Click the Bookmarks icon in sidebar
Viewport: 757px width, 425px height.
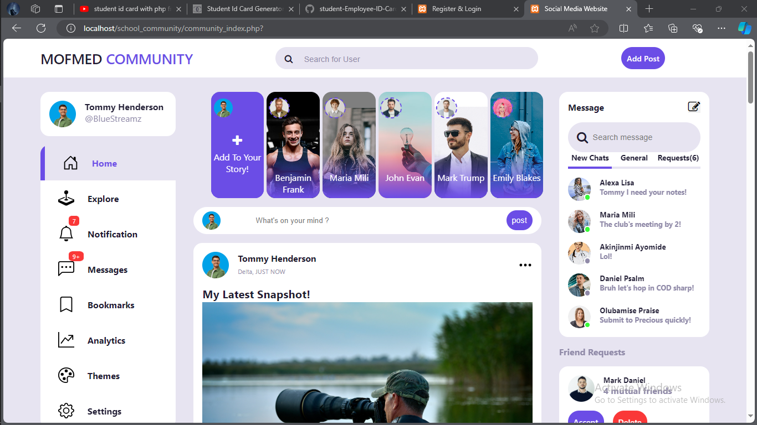(66, 304)
